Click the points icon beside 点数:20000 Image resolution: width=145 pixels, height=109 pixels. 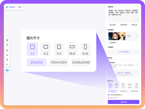coord(109,98)
